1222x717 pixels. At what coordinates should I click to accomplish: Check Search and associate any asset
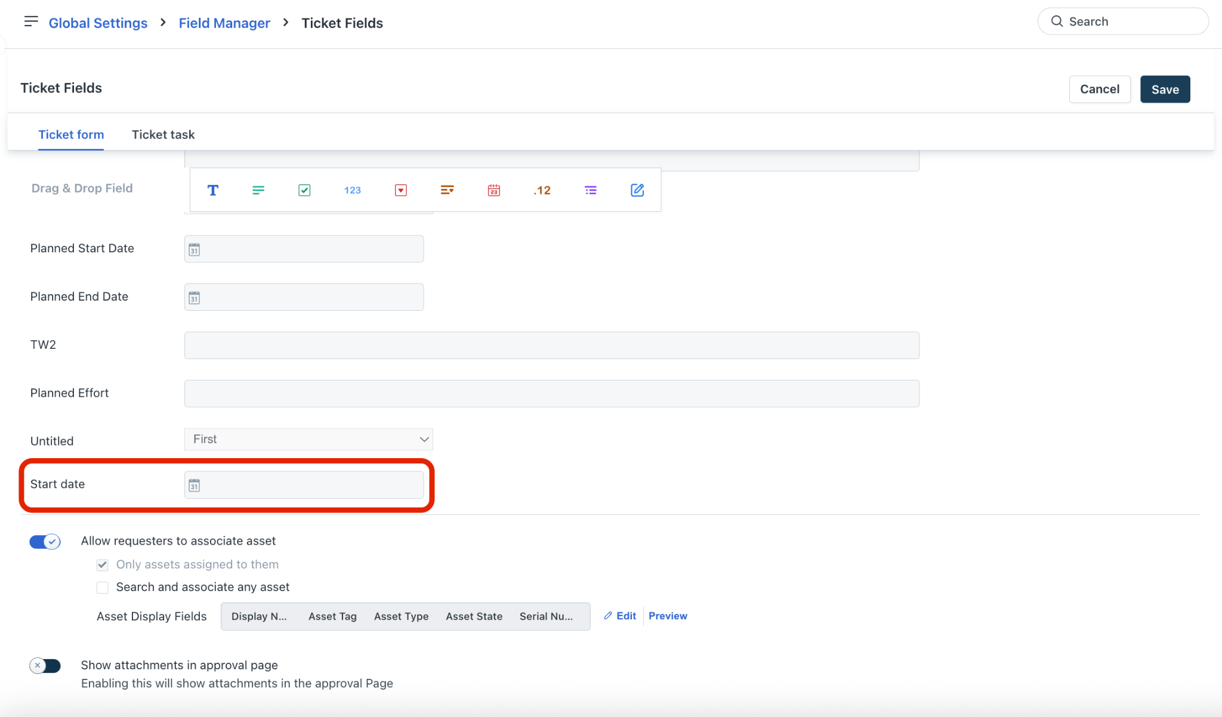pos(103,588)
